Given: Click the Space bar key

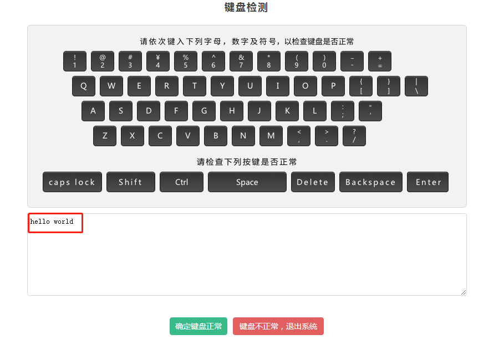Looking at the screenshot, I should coord(247,182).
